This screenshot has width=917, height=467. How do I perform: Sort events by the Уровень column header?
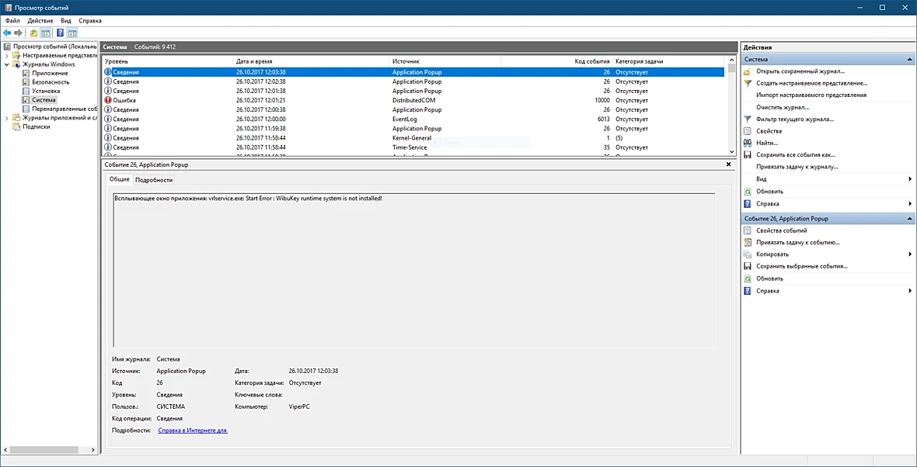click(x=168, y=61)
